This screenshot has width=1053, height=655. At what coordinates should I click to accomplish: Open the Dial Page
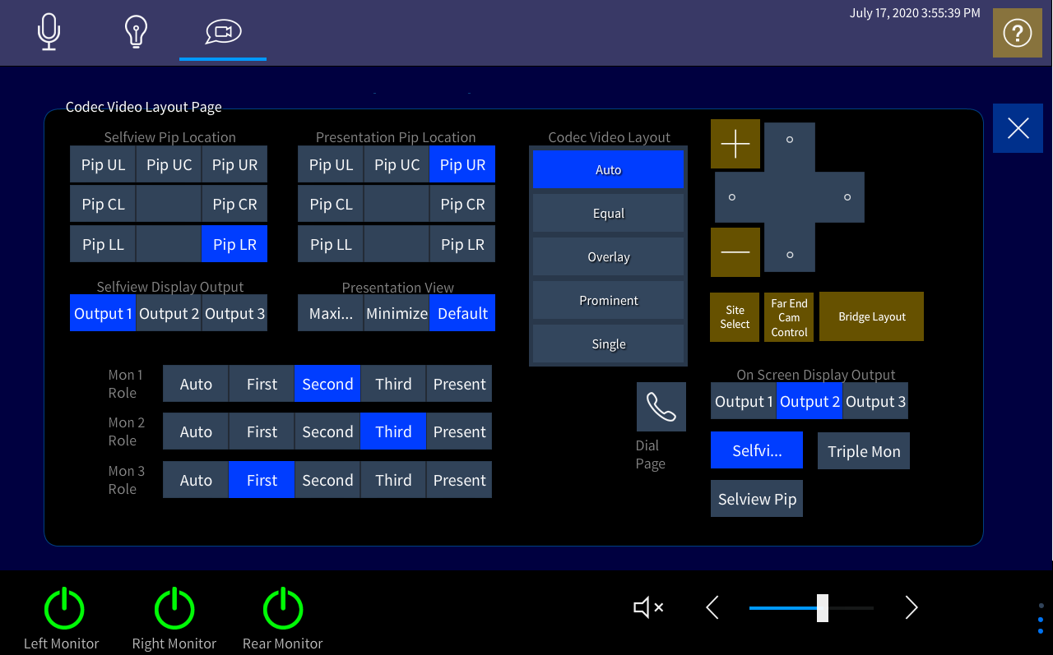(x=661, y=406)
